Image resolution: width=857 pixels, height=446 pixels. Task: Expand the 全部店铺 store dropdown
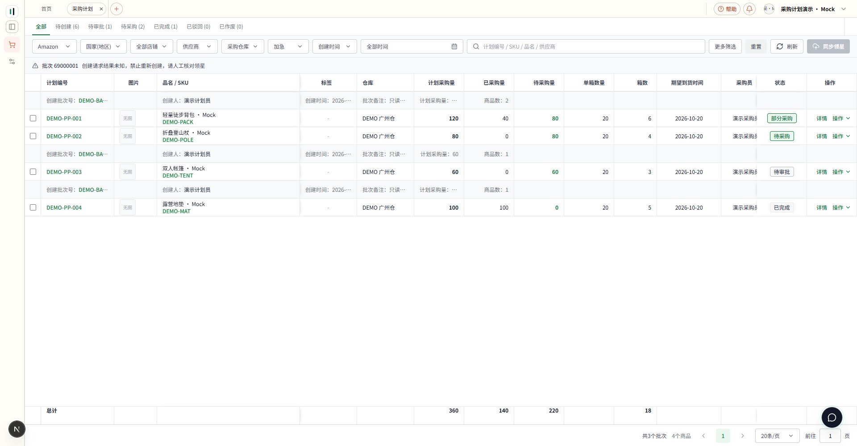click(152, 46)
